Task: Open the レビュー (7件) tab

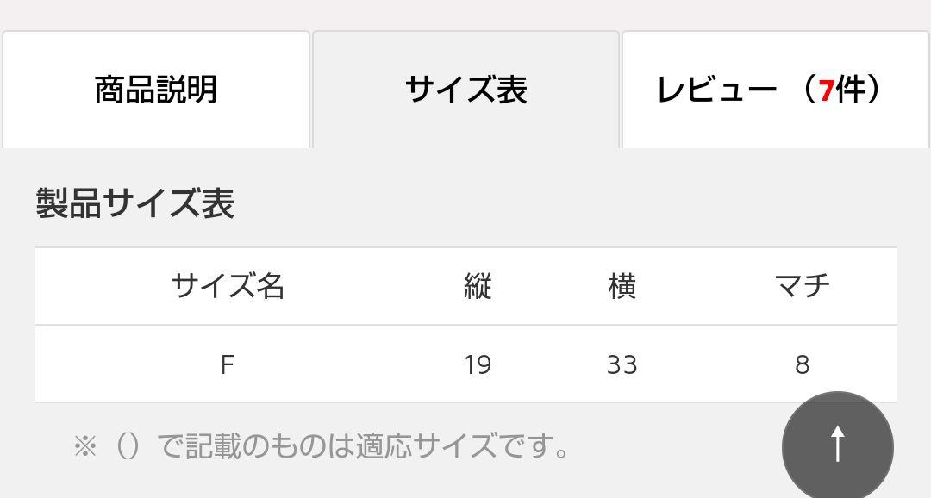Action: pos(776,90)
